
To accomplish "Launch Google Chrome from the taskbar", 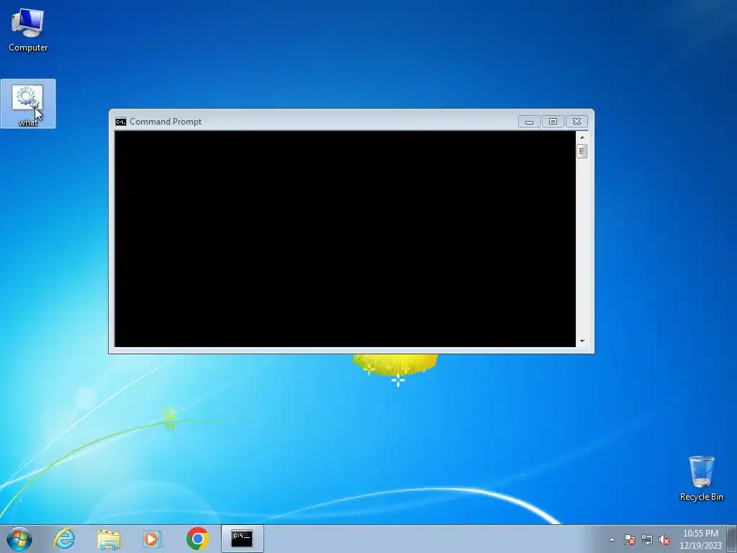I will 197,539.
